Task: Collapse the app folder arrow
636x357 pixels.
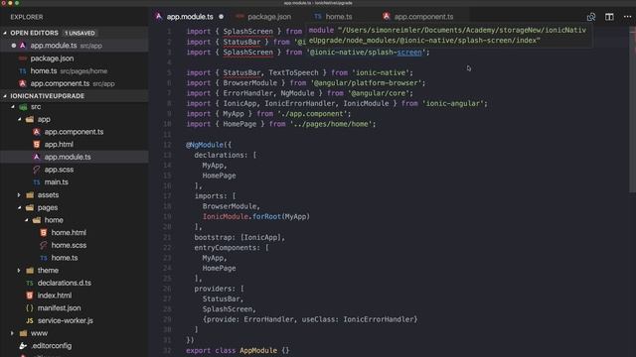Action: pos(20,119)
